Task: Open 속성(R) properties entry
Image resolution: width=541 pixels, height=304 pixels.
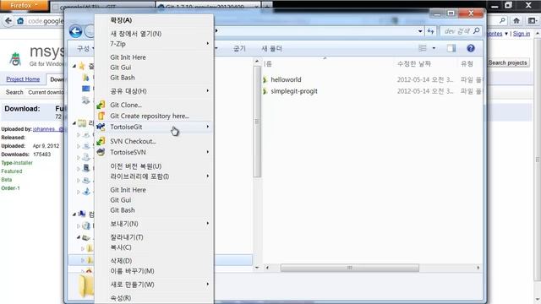Action: pos(121,298)
